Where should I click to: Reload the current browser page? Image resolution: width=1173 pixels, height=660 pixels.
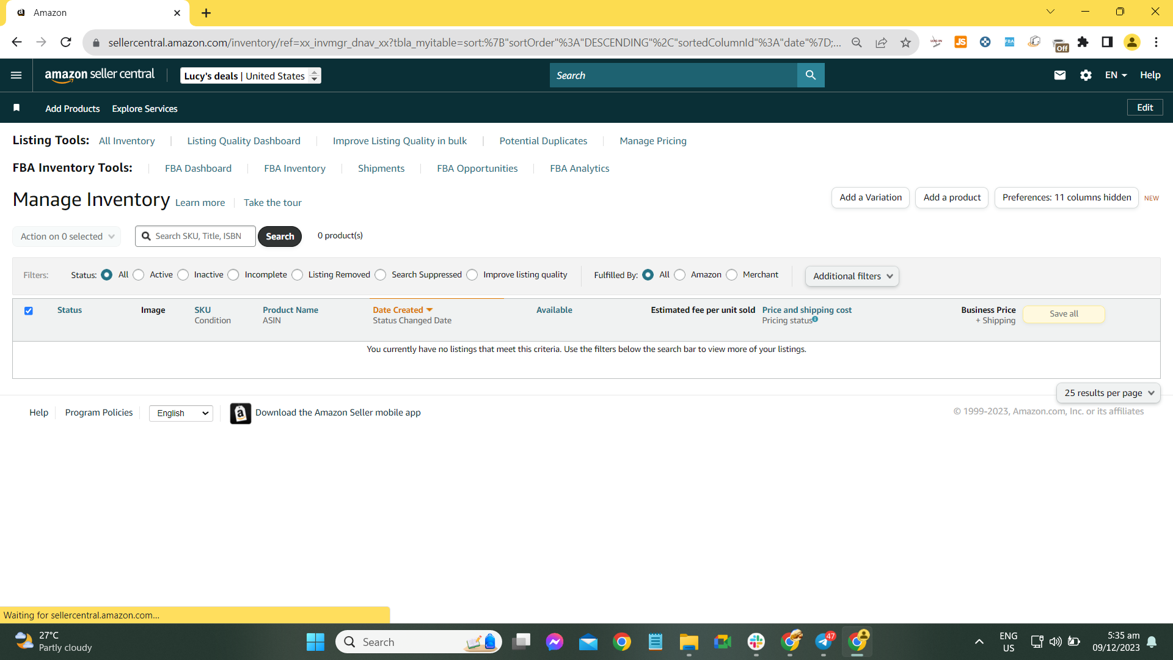click(66, 42)
